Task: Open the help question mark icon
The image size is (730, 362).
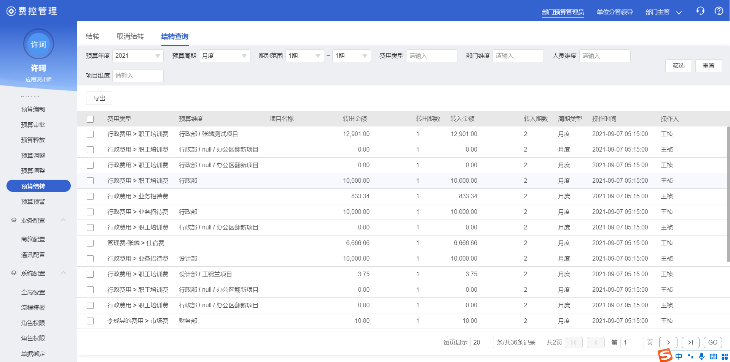Action: pyautogui.click(x=719, y=11)
